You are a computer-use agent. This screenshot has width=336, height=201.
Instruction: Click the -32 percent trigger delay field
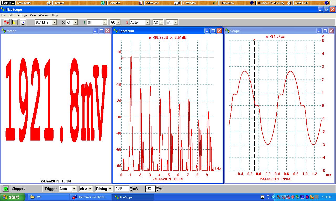tap(150, 189)
